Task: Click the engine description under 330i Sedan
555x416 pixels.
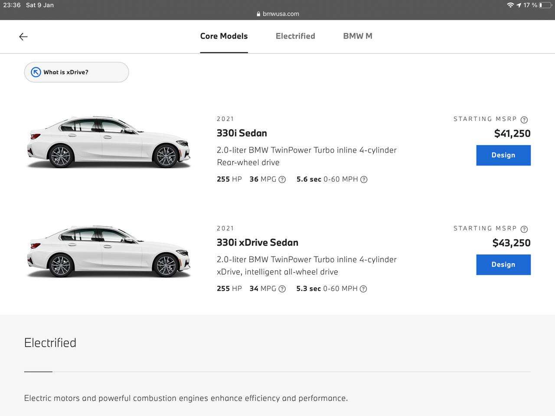Action: pos(307,150)
